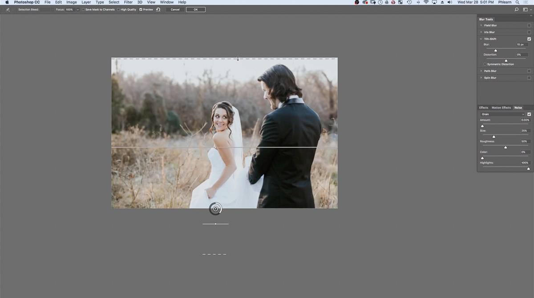This screenshot has height=298, width=534.
Task: Click the blur ring pin at the image bottom
Action: 215,209
